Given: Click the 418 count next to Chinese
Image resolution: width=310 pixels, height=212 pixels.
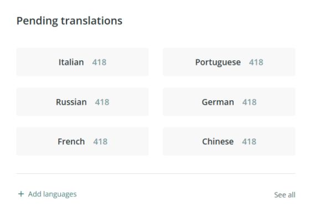Looking at the screenshot, I should pyautogui.click(x=249, y=142).
